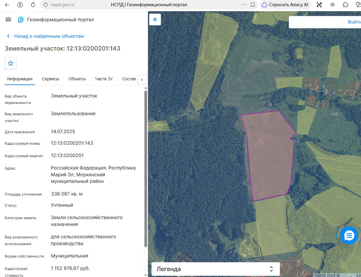Select the cadastral value 1 152 876,67 руб.
This screenshot has width=361, height=277.
(x=70, y=268)
